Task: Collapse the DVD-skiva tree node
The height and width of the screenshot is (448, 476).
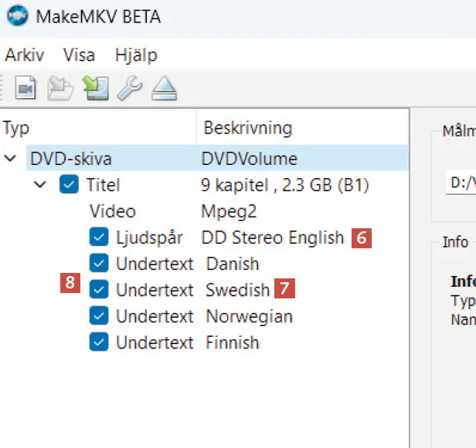Action: tap(11, 159)
